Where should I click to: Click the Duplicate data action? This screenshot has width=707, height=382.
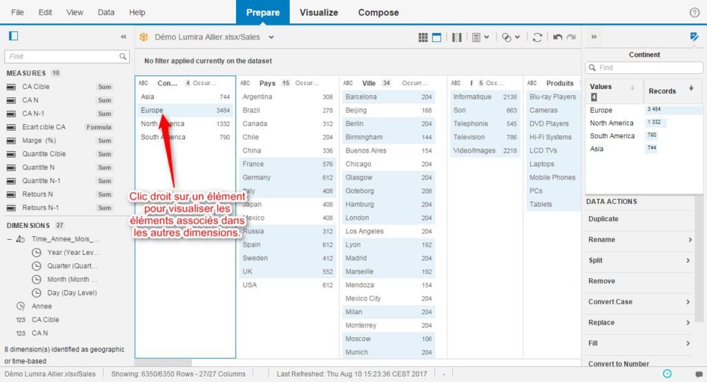(603, 219)
